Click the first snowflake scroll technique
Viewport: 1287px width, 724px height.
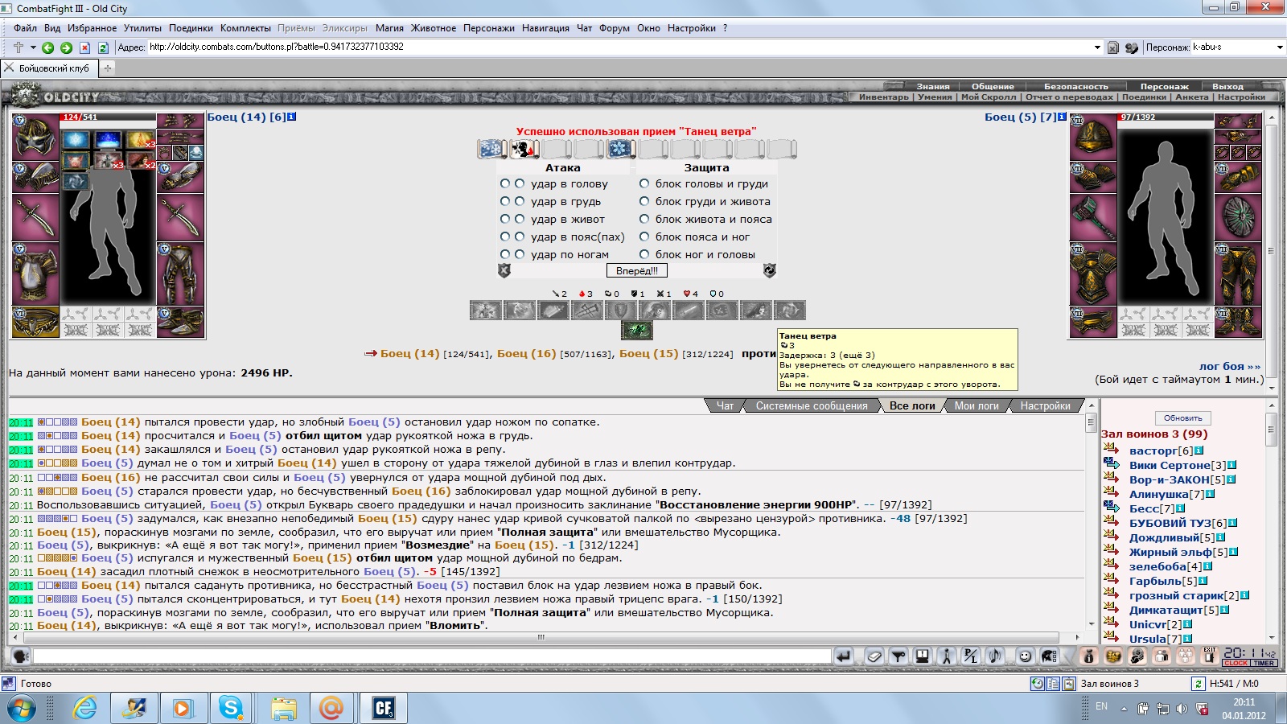click(491, 149)
